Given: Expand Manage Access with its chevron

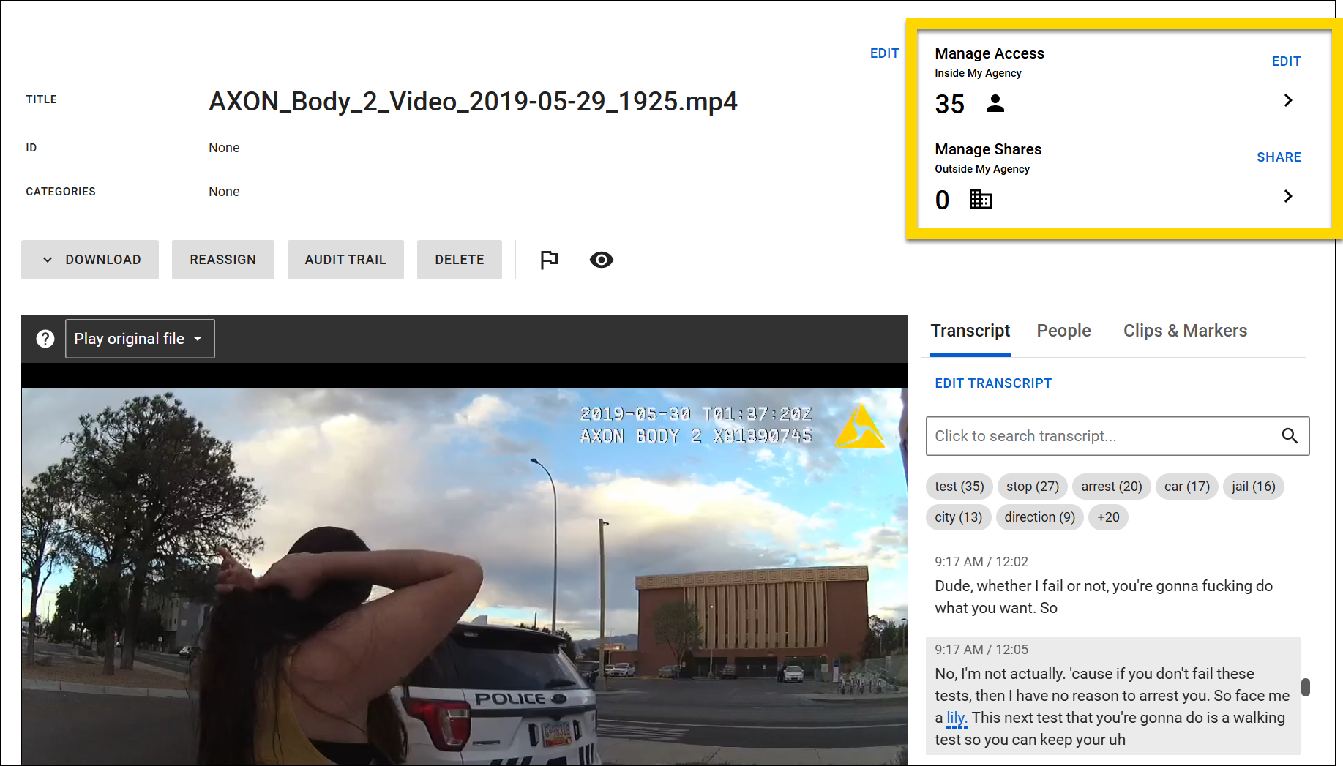Looking at the screenshot, I should click(1288, 100).
